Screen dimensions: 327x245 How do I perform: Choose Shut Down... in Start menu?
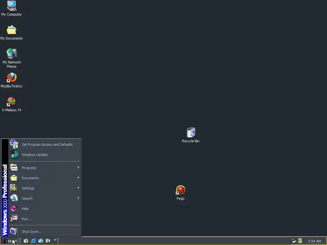[44, 232]
